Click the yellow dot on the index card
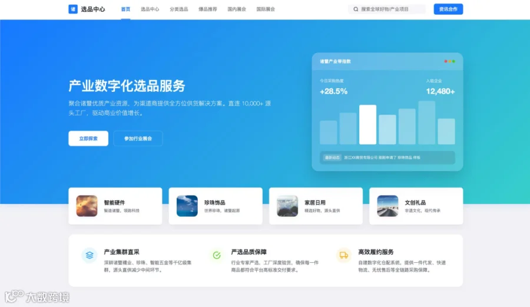Image resolution: width=530 pixels, height=307 pixels. click(449, 61)
